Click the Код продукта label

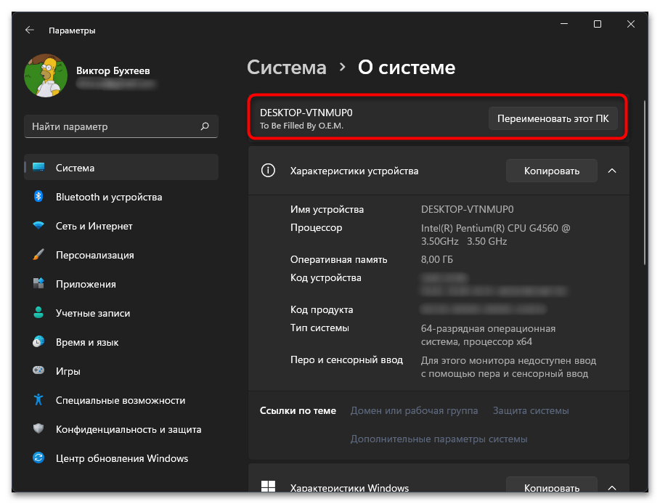(322, 309)
